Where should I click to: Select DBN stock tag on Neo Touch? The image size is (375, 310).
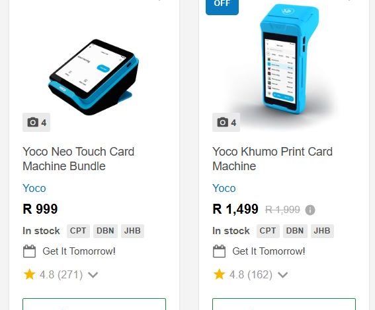pos(105,231)
